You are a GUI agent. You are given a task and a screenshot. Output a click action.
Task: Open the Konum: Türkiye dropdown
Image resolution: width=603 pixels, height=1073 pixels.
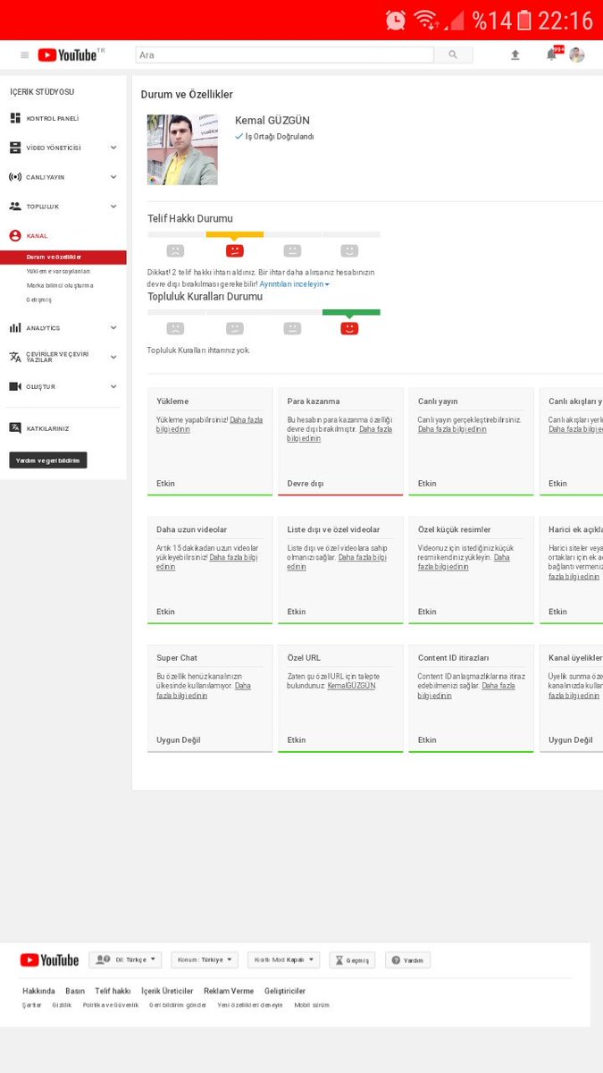coord(205,959)
